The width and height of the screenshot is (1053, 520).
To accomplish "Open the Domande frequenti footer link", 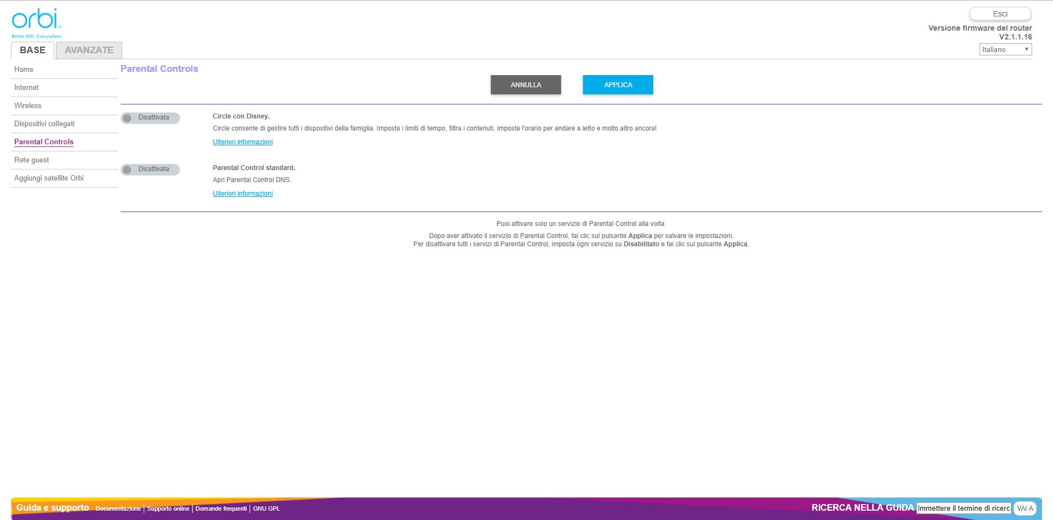I will tap(221, 509).
